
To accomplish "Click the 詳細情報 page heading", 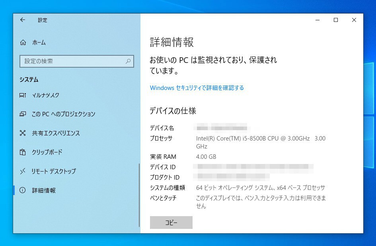I will click(172, 42).
